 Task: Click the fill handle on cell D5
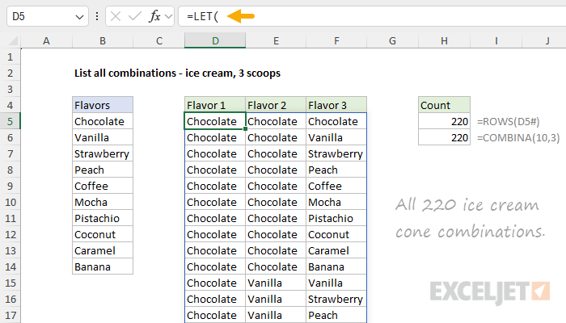pos(246,128)
